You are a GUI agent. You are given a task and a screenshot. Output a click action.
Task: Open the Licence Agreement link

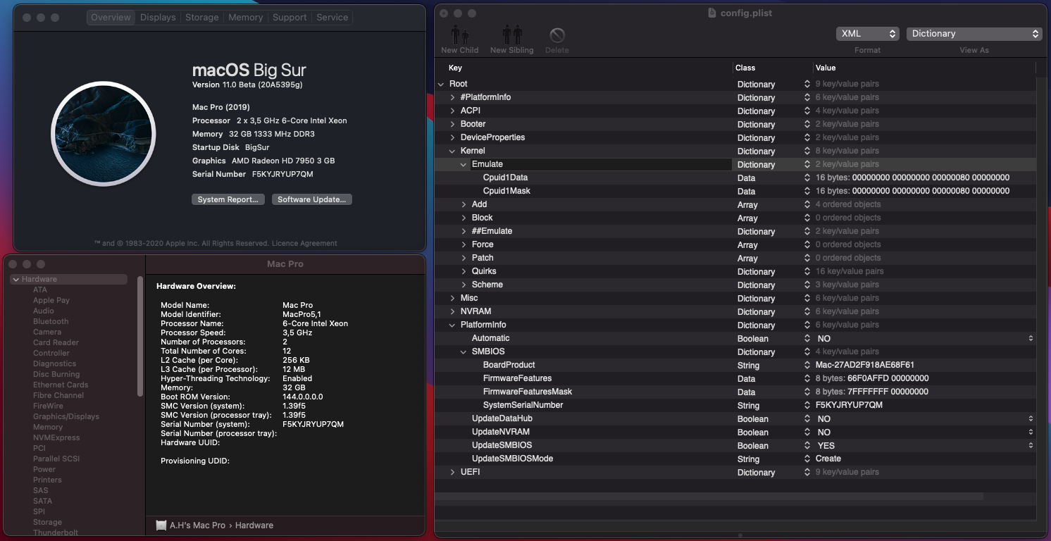pos(304,244)
